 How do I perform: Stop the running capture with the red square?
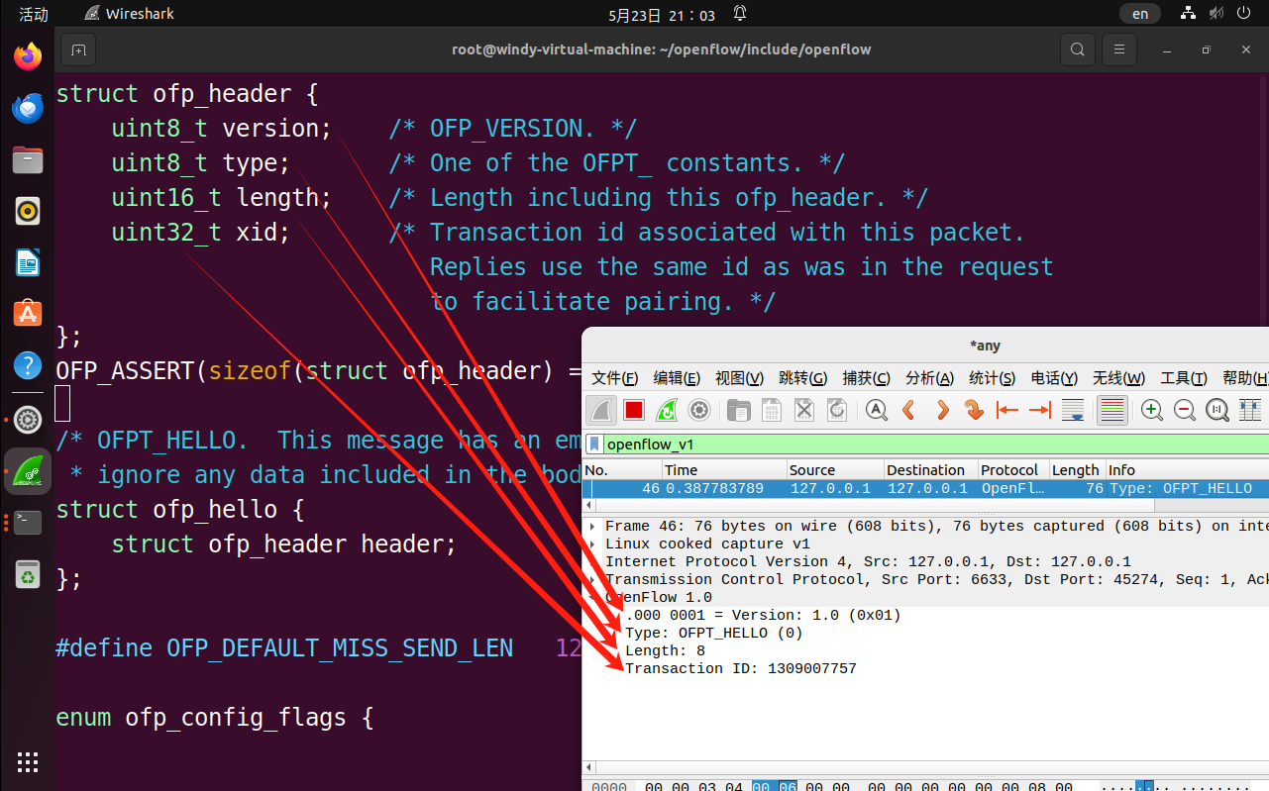coord(634,410)
